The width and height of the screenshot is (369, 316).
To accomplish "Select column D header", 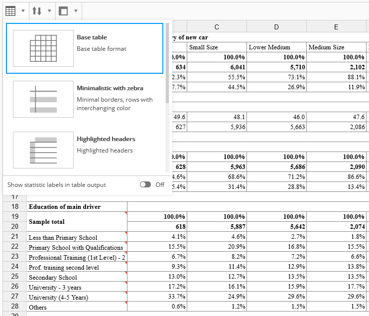I will coord(276,27).
